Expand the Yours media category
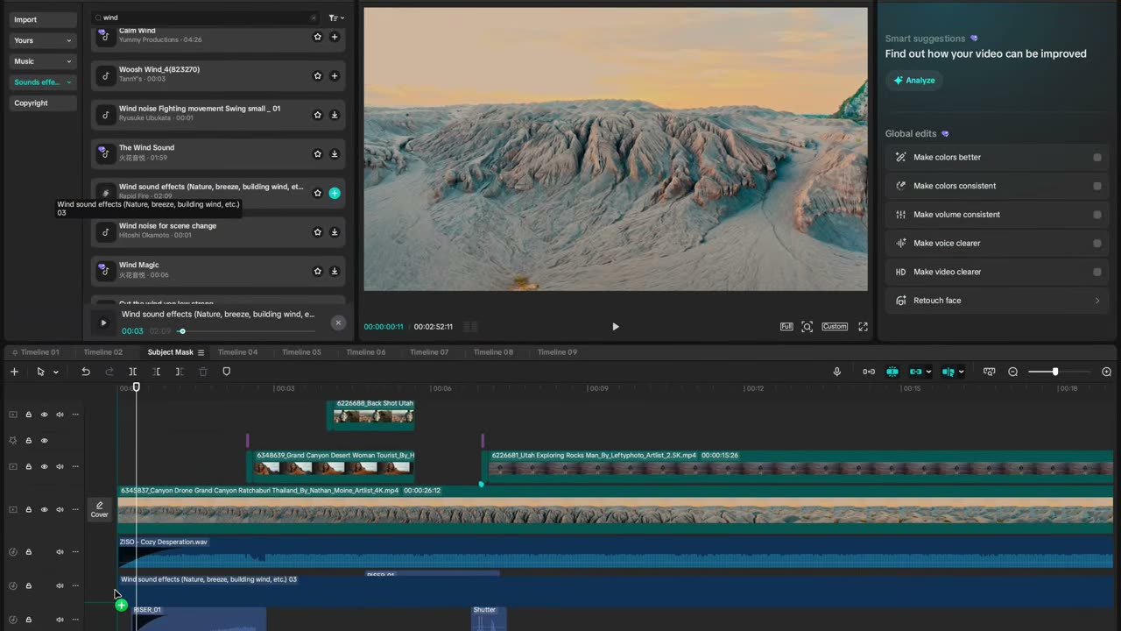Image resolution: width=1121 pixels, height=631 pixels. [x=43, y=40]
